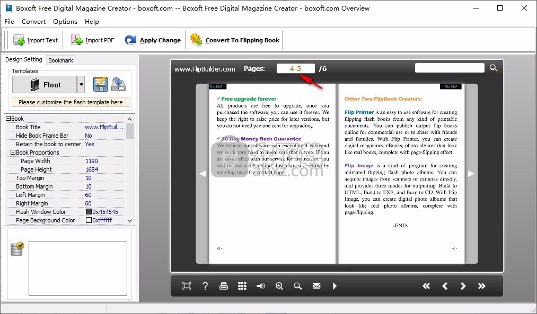This screenshot has width=537, height=314.
Task: Click the Page Background Color property label
Action: [x=45, y=220]
